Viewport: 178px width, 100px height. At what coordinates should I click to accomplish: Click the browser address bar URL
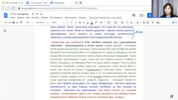coord(59,8)
